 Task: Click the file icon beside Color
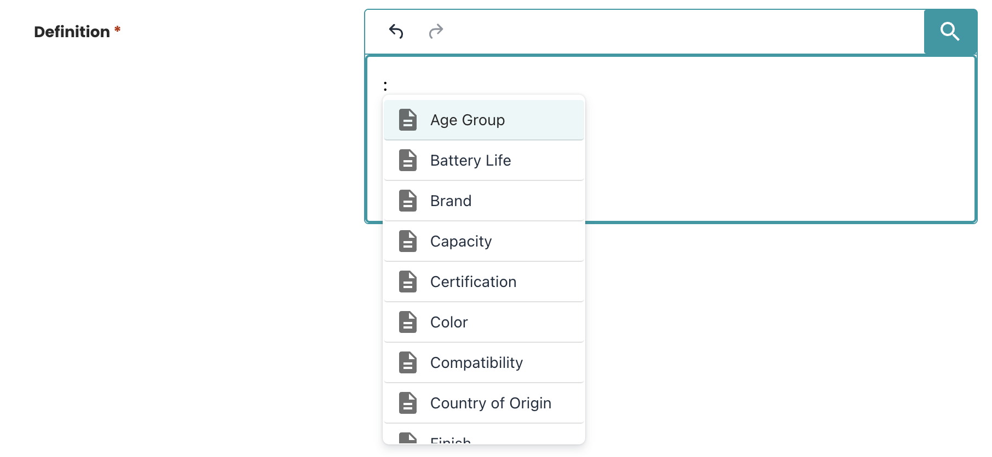pos(408,322)
